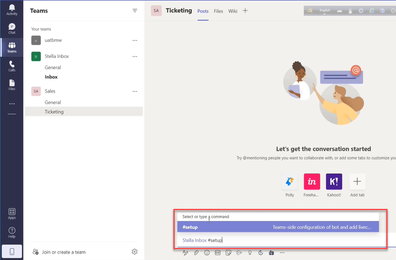Click the SA channel avatar in header
Image resolution: width=396 pixels, height=260 pixels.
tap(156, 10)
